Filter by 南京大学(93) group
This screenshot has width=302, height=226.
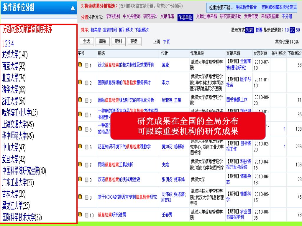coord(14,66)
